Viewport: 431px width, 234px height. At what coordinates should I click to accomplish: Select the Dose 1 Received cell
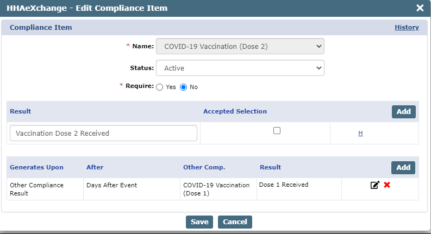tap(284, 185)
